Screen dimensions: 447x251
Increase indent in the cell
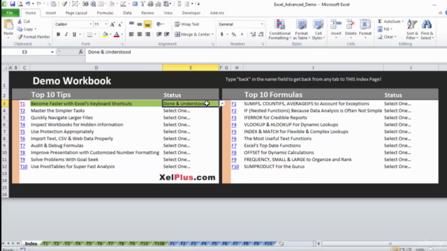point(167,34)
